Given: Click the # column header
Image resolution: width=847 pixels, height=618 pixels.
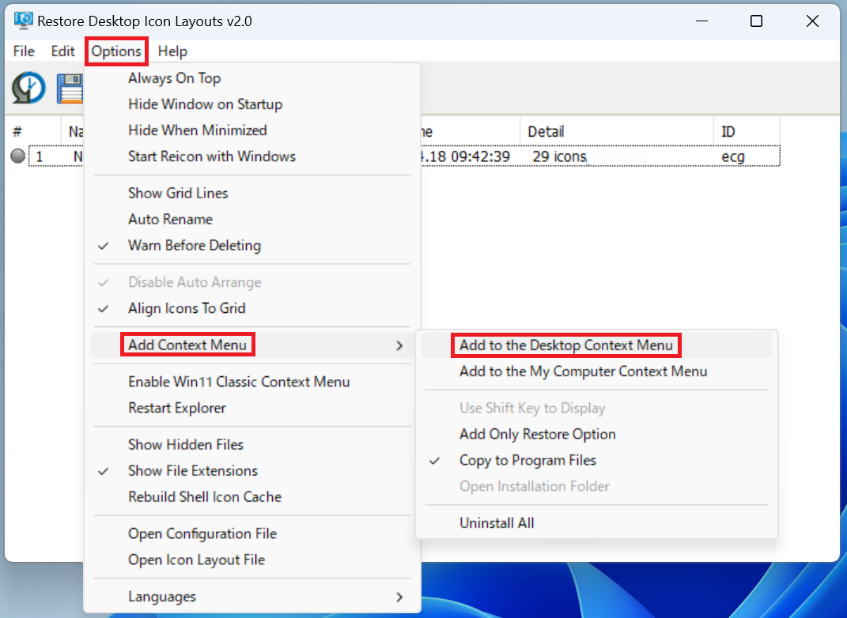Looking at the screenshot, I should pyautogui.click(x=33, y=132).
